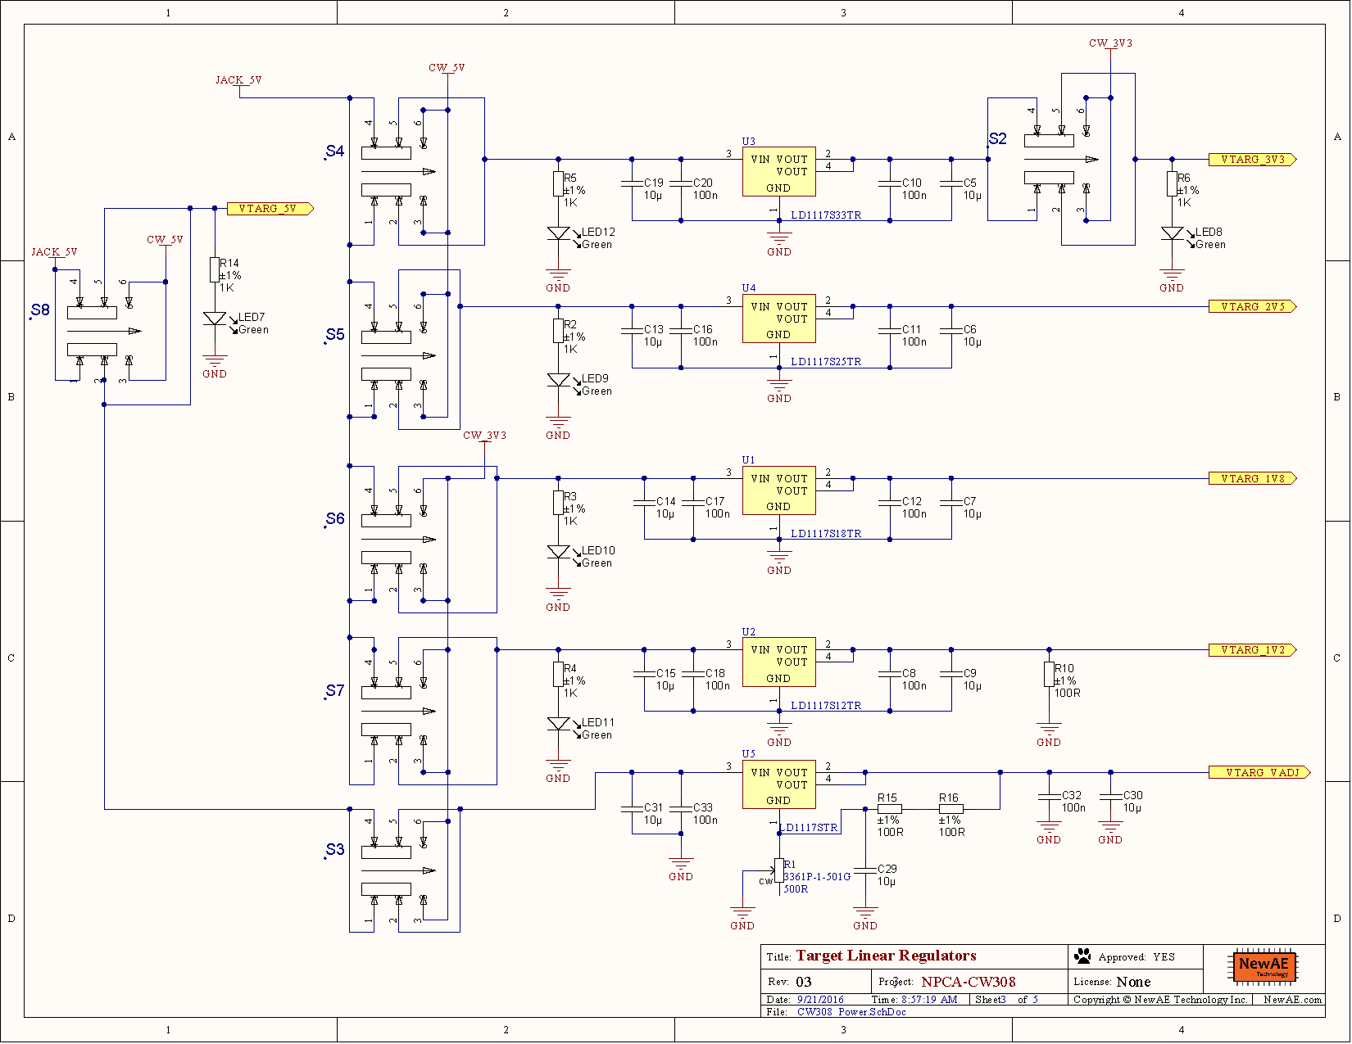
Task: Select potentiometer R1 symbol
Action: (778, 871)
